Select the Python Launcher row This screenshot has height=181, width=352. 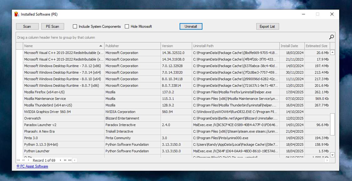pyautogui.click(x=176, y=151)
